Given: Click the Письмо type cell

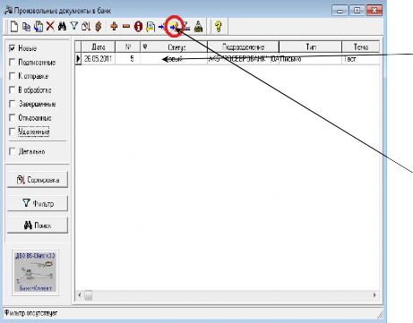Looking at the screenshot, I should [x=311, y=59].
